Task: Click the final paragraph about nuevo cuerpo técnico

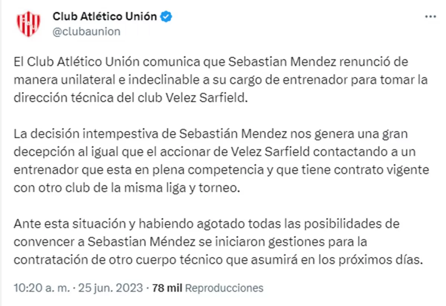Action: [x=208, y=241]
